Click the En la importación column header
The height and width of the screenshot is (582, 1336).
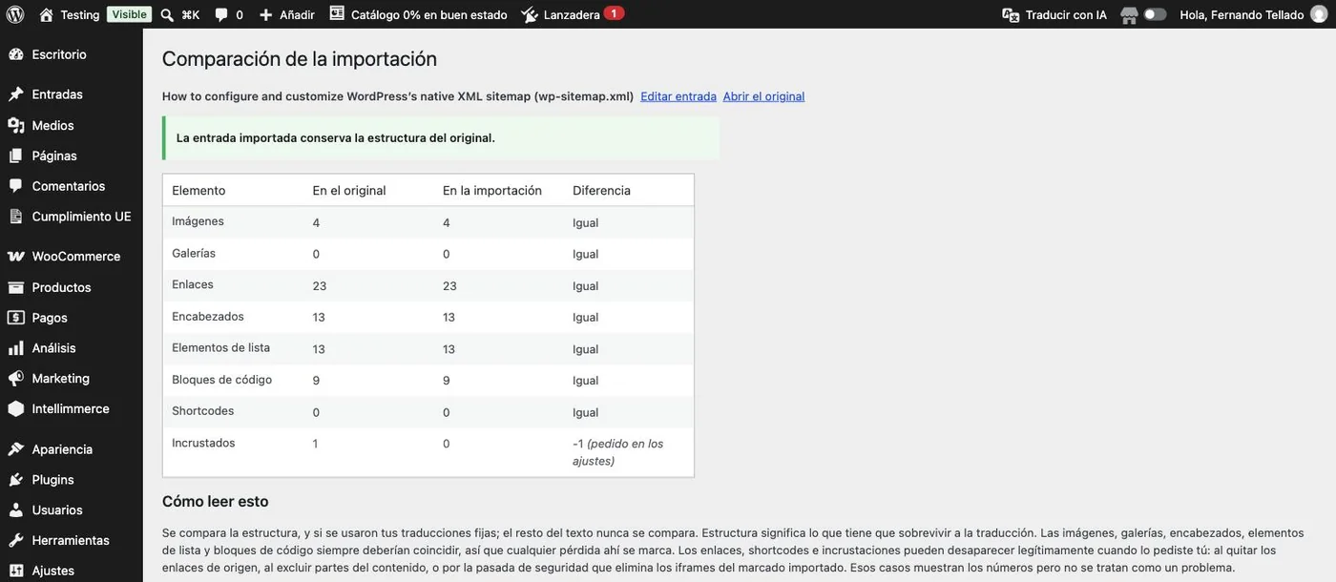(x=492, y=191)
